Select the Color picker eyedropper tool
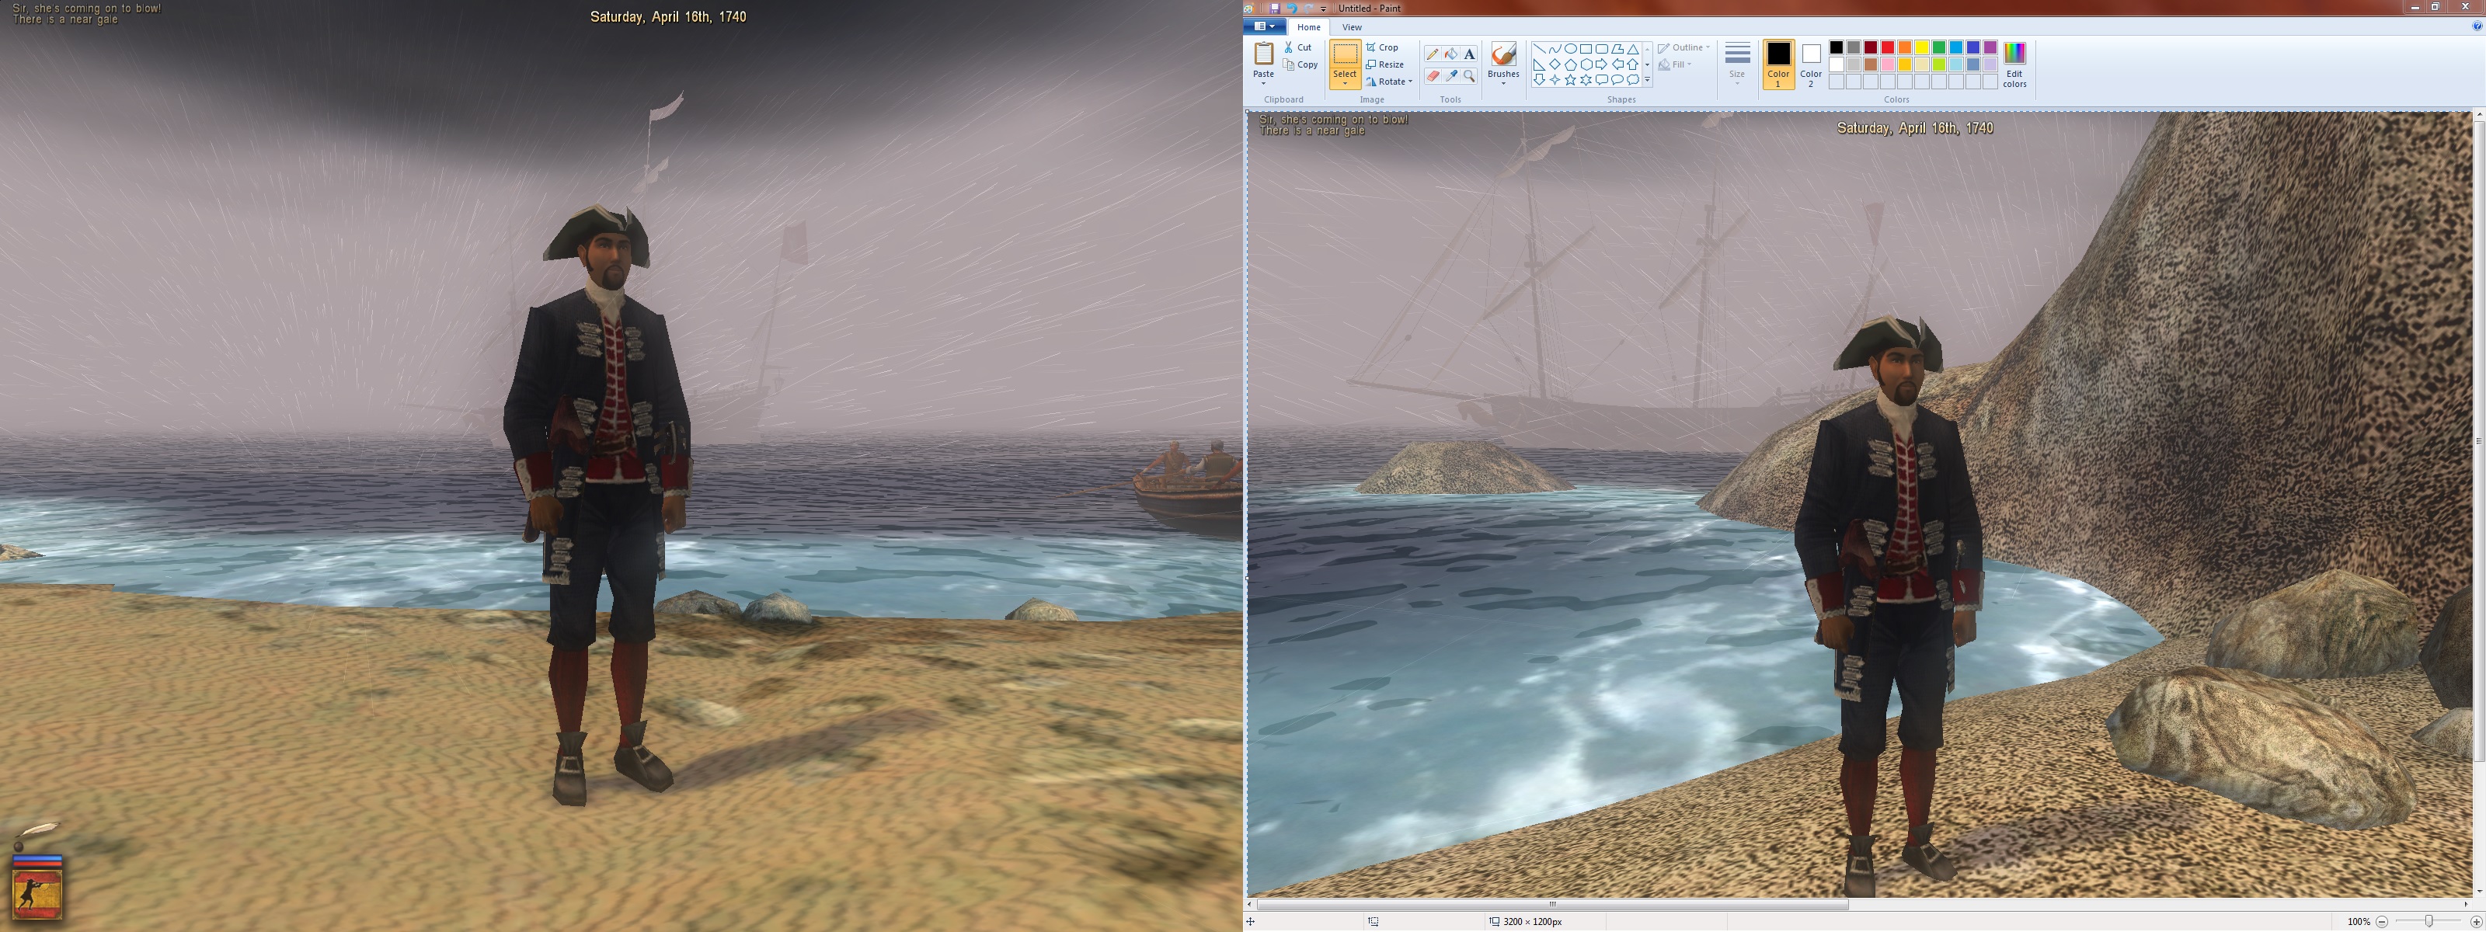 [1450, 75]
